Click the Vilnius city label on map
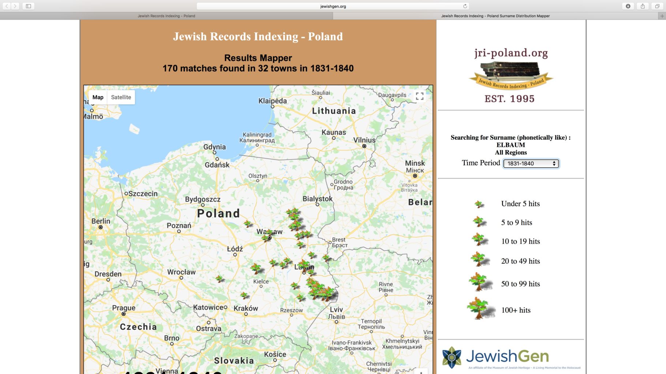Screen dimensions: 666x374 tap(364, 140)
